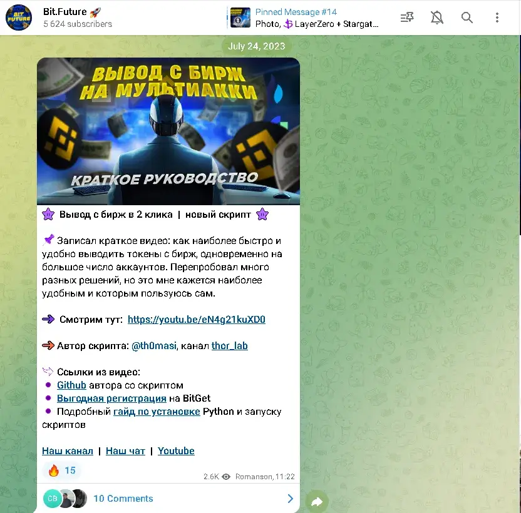Open the post's Binance guide image
The image size is (521, 513).
(x=168, y=131)
